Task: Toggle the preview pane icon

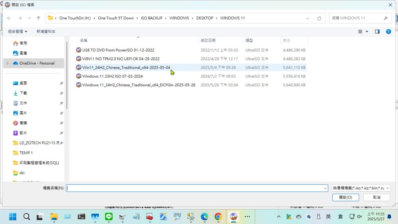Action: pos(377,31)
